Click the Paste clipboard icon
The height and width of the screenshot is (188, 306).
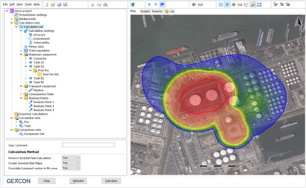(105, 5)
